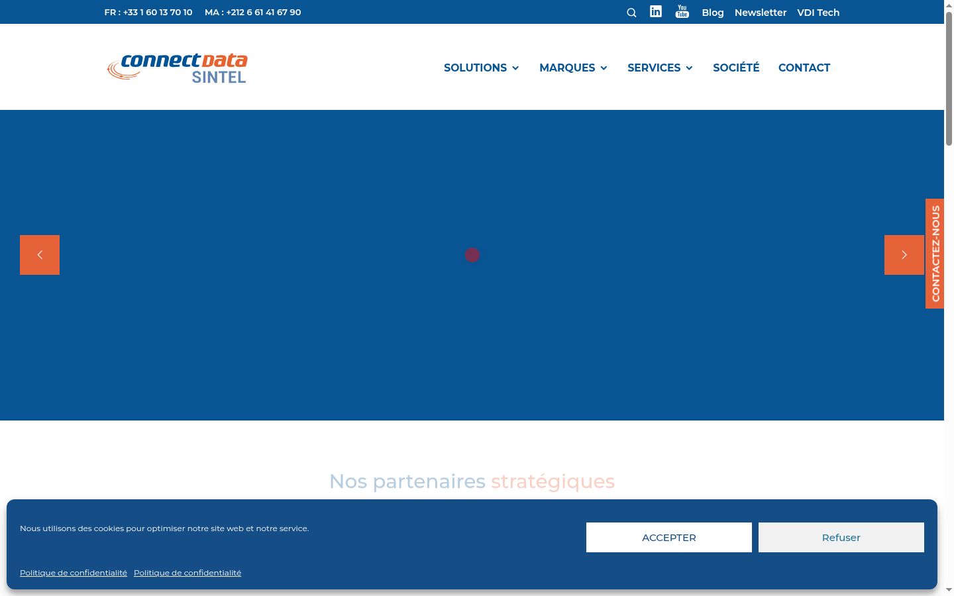Viewport: 954px width, 596px height.
Task: Open the Newsletter link
Action: click(761, 13)
